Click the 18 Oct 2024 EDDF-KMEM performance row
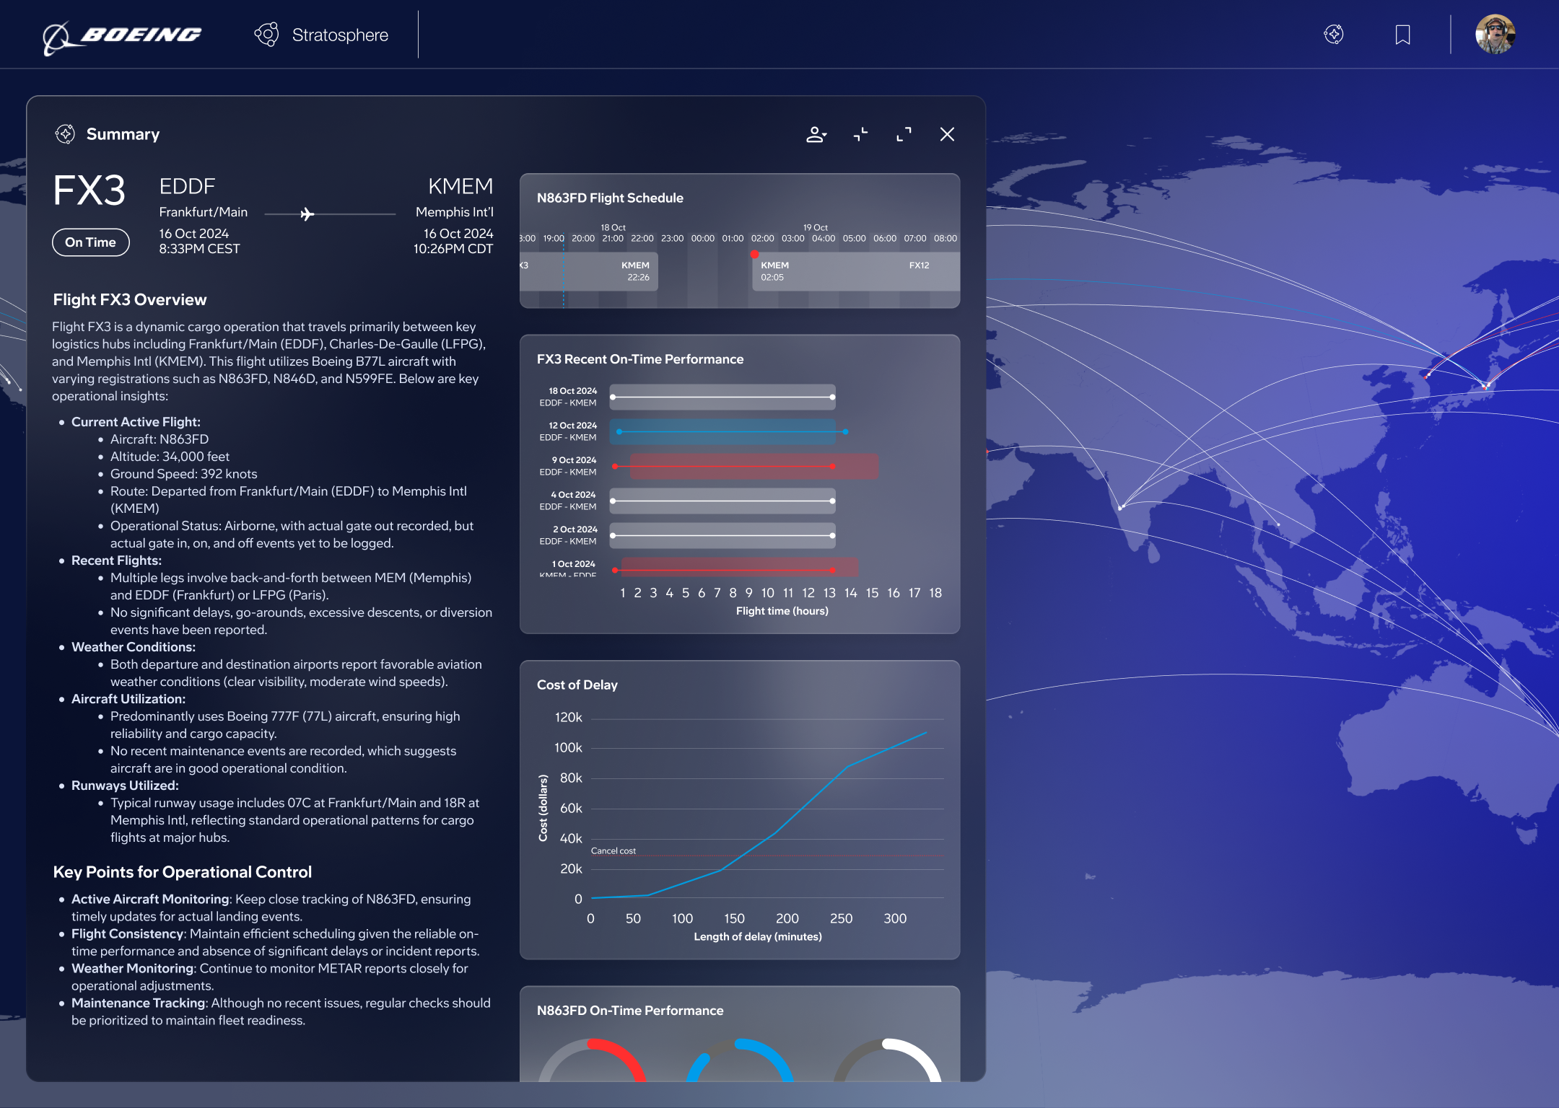Image resolution: width=1559 pixels, height=1108 pixels. [x=722, y=397]
